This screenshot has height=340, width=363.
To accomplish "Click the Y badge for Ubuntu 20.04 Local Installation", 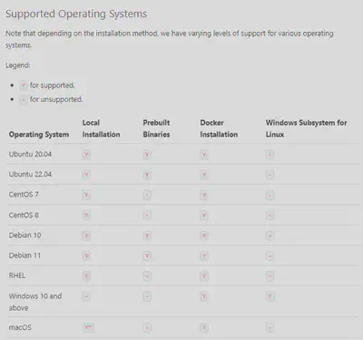I will tap(86, 155).
